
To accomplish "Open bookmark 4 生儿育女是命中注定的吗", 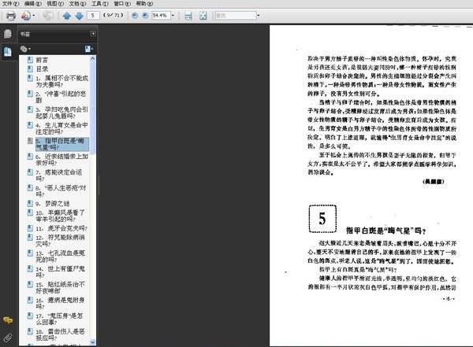I will pos(61,128).
